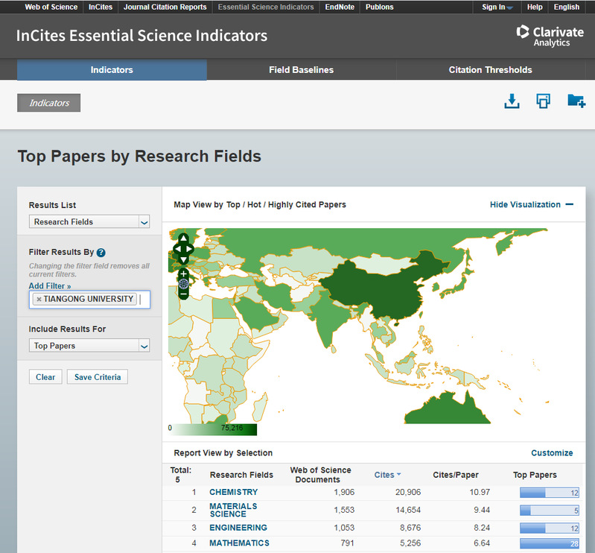Open the English language selector

click(566, 7)
